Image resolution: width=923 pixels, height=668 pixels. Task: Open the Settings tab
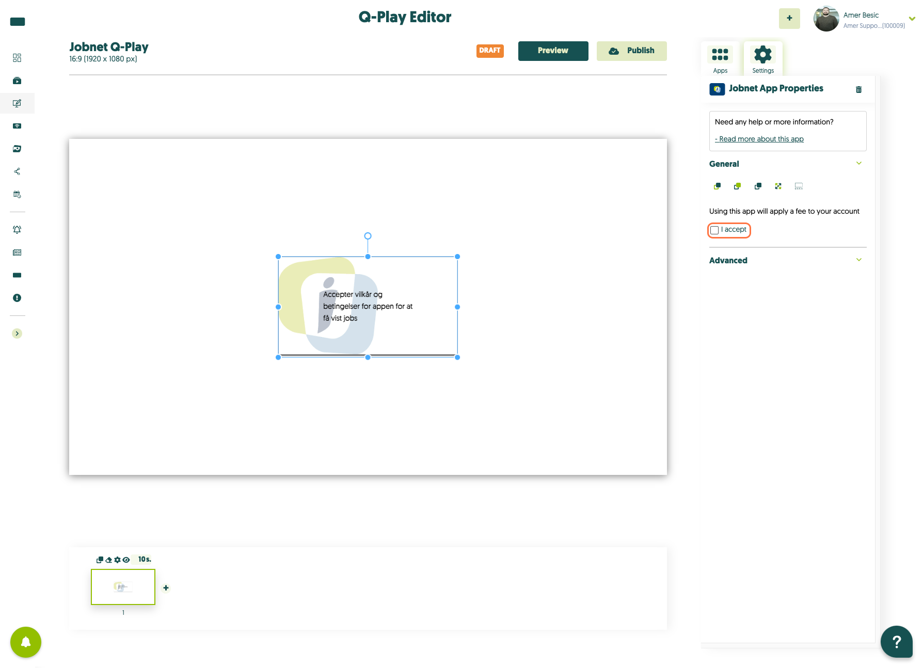pos(763,59)
